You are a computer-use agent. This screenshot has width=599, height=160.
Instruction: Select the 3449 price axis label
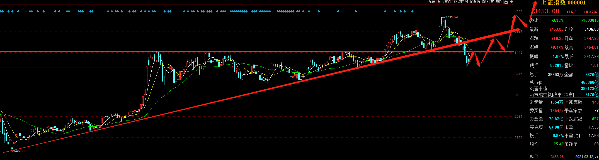518,53
